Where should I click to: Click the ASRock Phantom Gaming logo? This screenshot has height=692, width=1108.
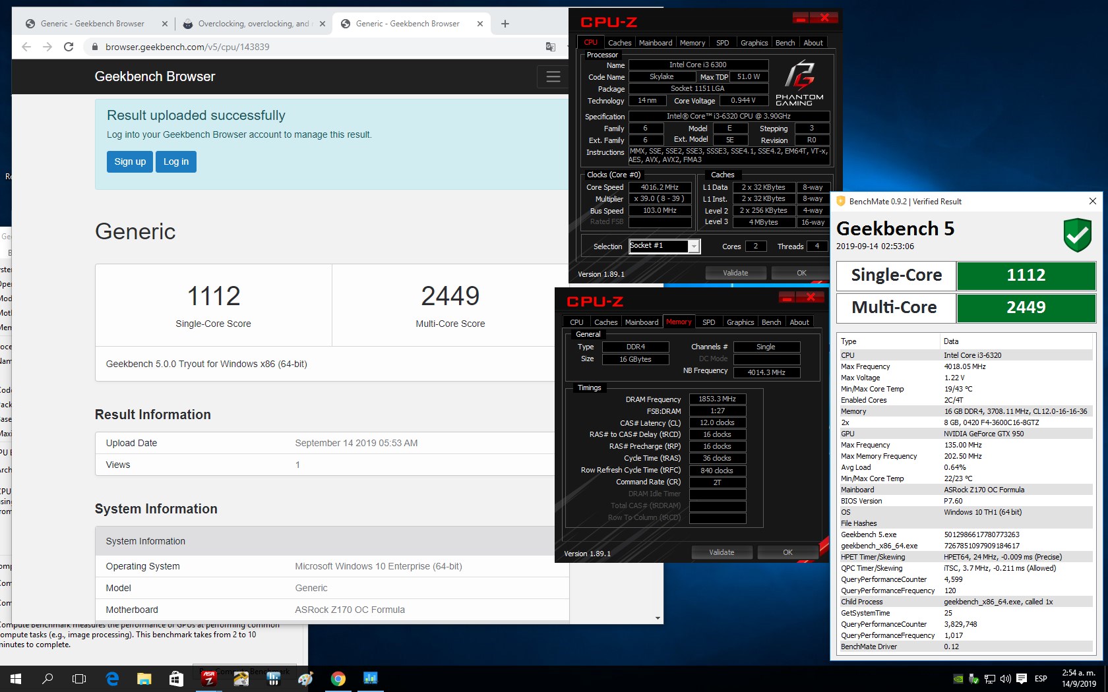[799, 83]
